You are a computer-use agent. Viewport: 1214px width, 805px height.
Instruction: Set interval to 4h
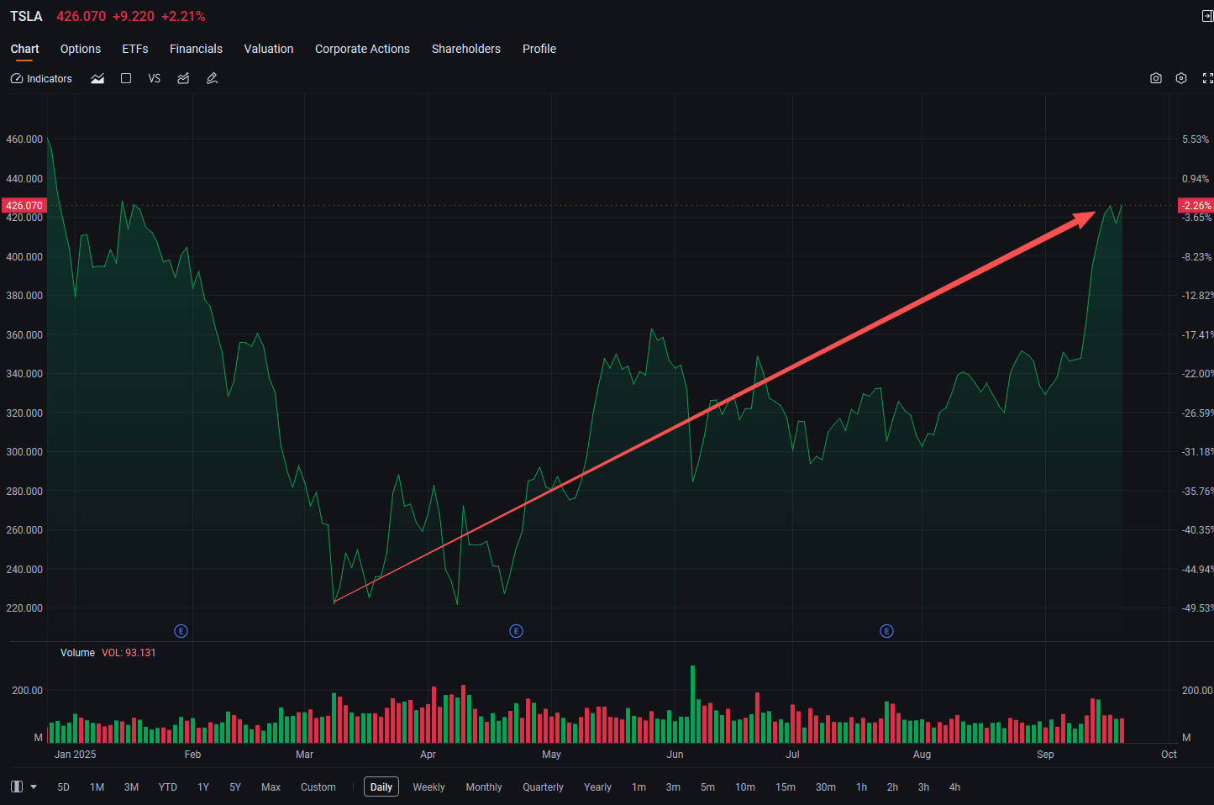click(954, 787)
